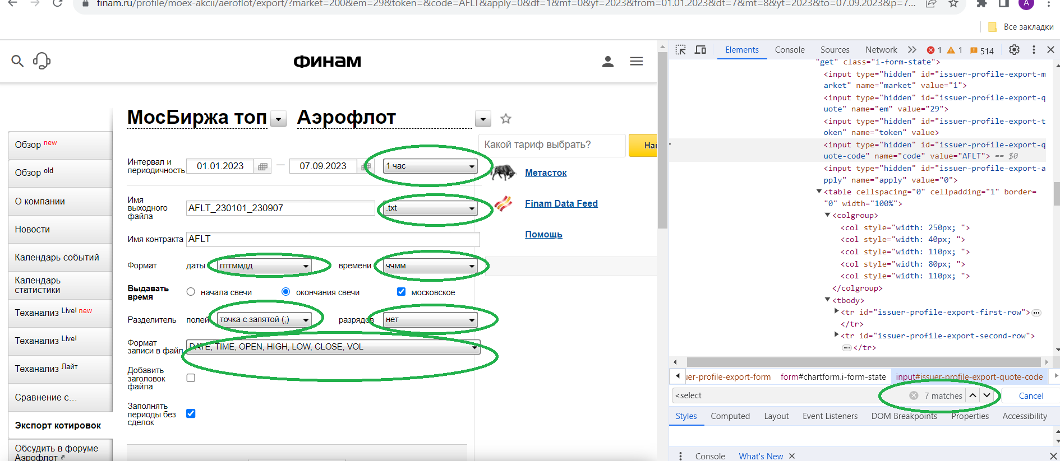Open the field separator точка с запятой dropdown
This screenshot has height=461, width=1060.
click(265, 320)
